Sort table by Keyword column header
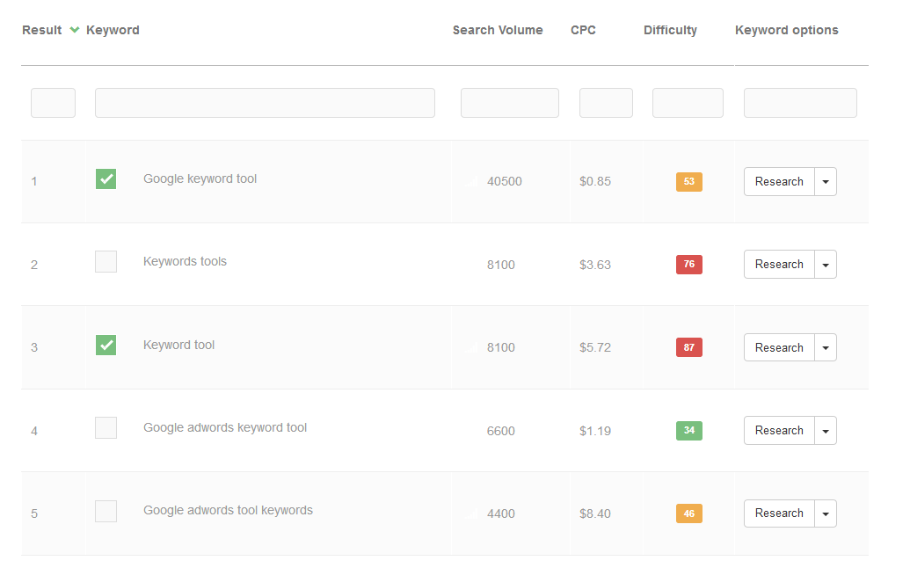 pyautogui.click(x=113, y=30)
